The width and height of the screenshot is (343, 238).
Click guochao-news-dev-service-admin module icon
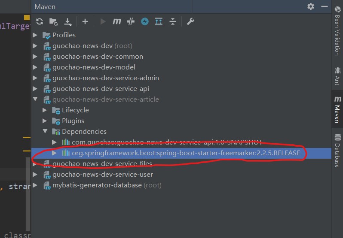pos(47,78)
